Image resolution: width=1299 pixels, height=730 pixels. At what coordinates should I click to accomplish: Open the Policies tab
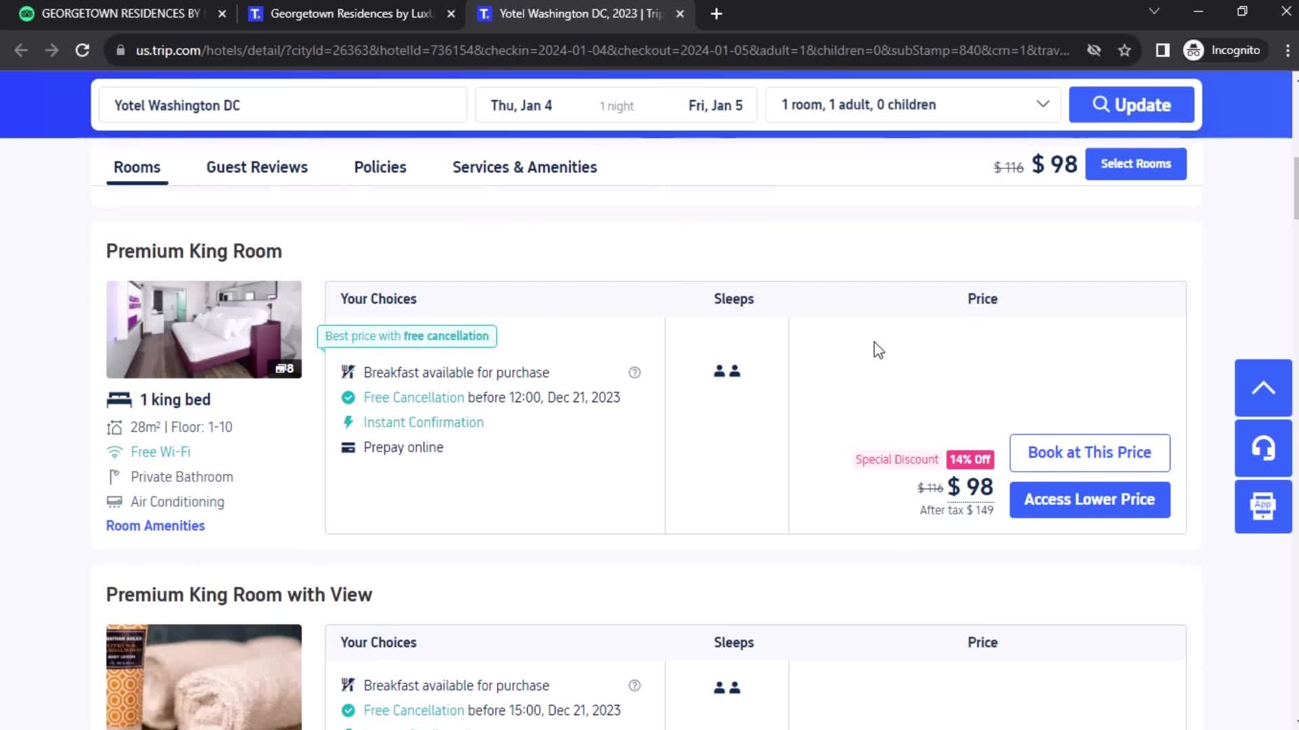click(x=380, y=167)
